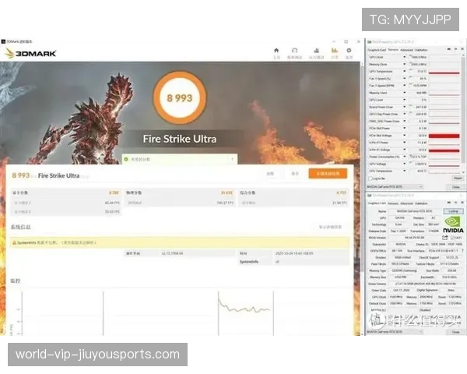Click the refresh icon in Graphics Card GPU-Z window
This screenshot has width=467, height=374.
(455, 203)
